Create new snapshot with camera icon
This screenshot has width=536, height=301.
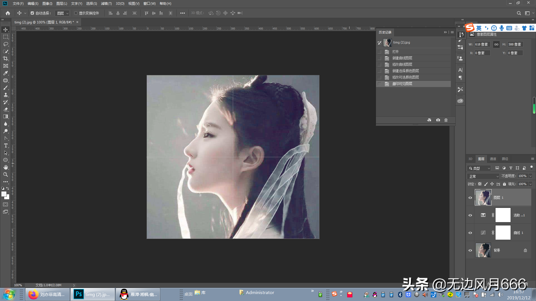click(438, 120)
